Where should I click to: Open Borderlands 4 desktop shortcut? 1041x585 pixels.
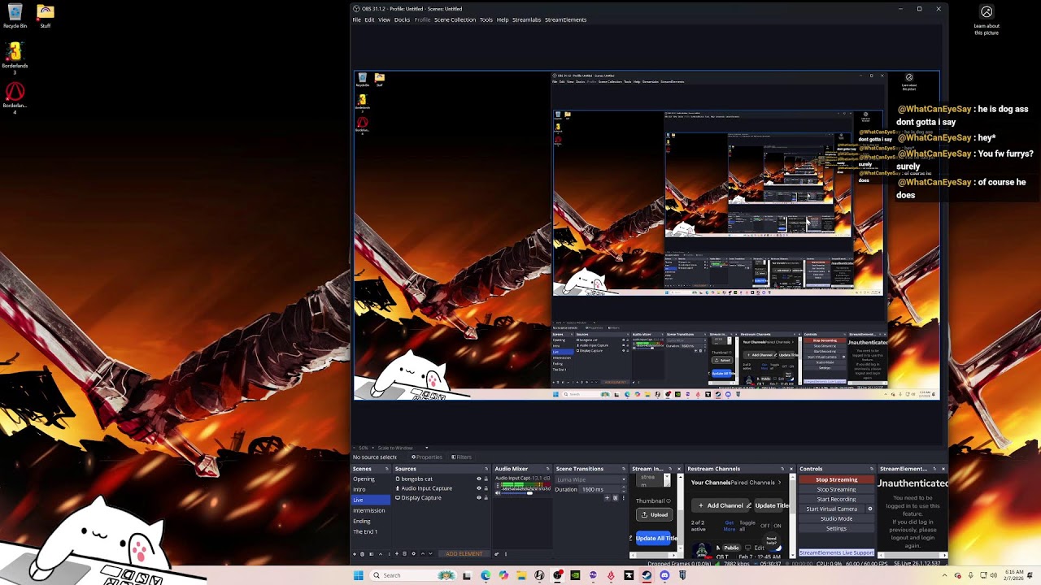[15, 96]
